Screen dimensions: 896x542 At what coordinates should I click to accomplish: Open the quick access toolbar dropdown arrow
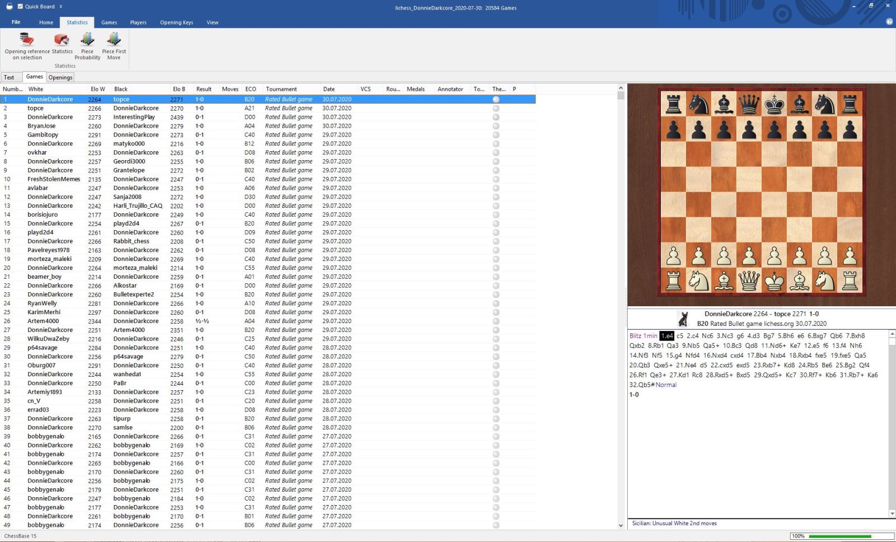click(x=61, y=7)
